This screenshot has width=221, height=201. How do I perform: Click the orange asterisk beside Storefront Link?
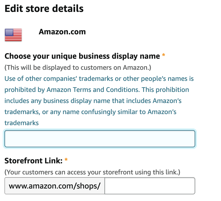[x=66, y=159]
